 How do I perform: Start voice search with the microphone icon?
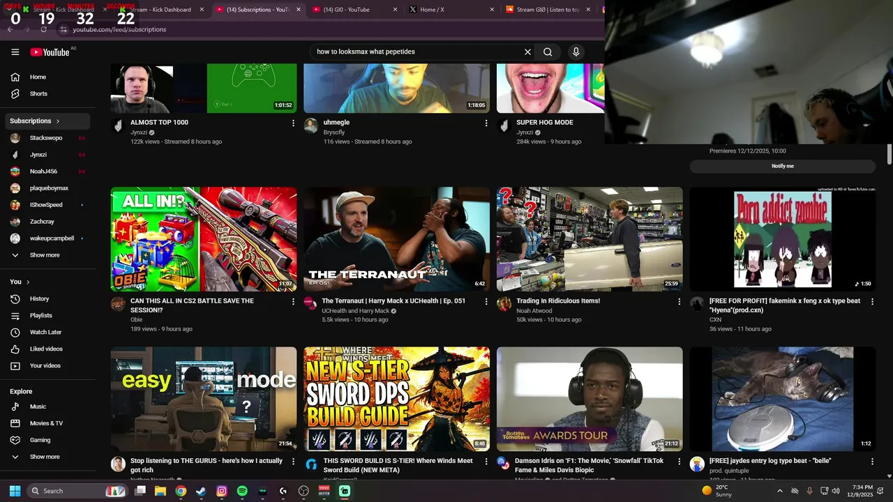[x=576, y=52]
